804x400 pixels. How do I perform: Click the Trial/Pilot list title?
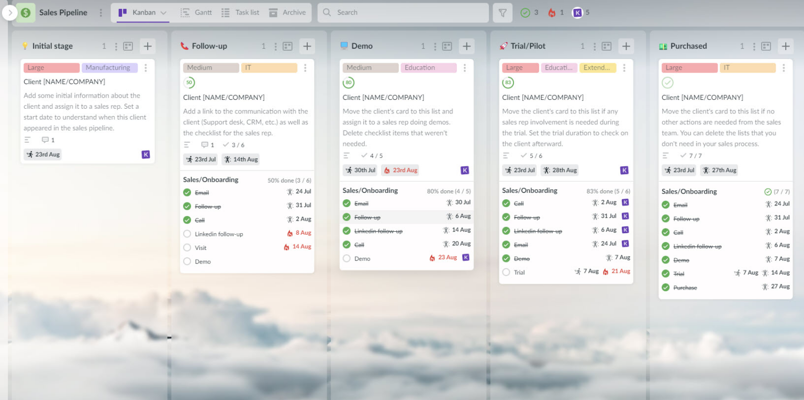coord(528,46)
